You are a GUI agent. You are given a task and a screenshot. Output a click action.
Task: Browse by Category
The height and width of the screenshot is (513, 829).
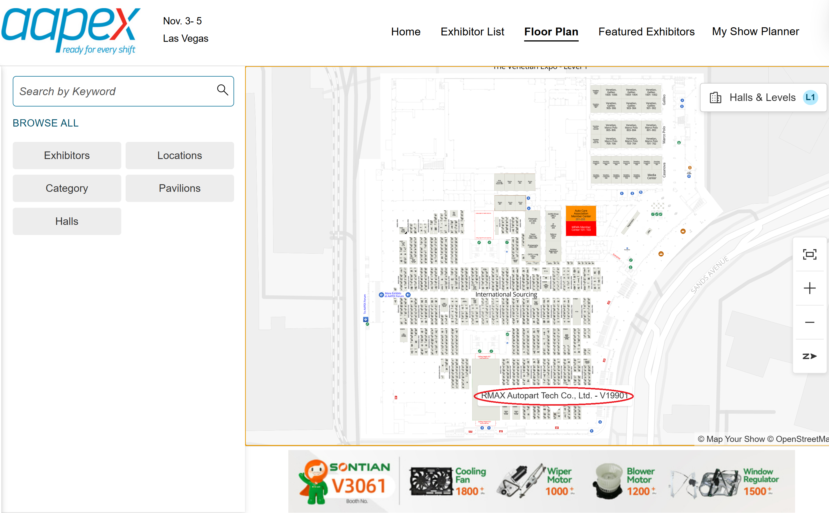pyautogui.click(x=67, y=188)
